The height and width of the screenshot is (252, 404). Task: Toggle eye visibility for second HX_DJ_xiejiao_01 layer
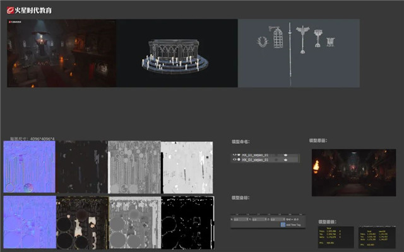click(x=235, y=160)
